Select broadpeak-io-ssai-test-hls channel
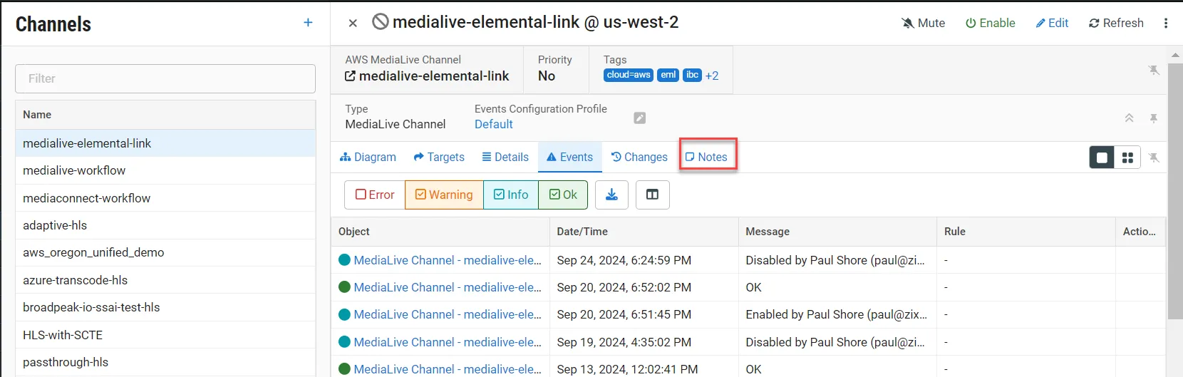Screen dimensions: 1183x377 (165, 307)
